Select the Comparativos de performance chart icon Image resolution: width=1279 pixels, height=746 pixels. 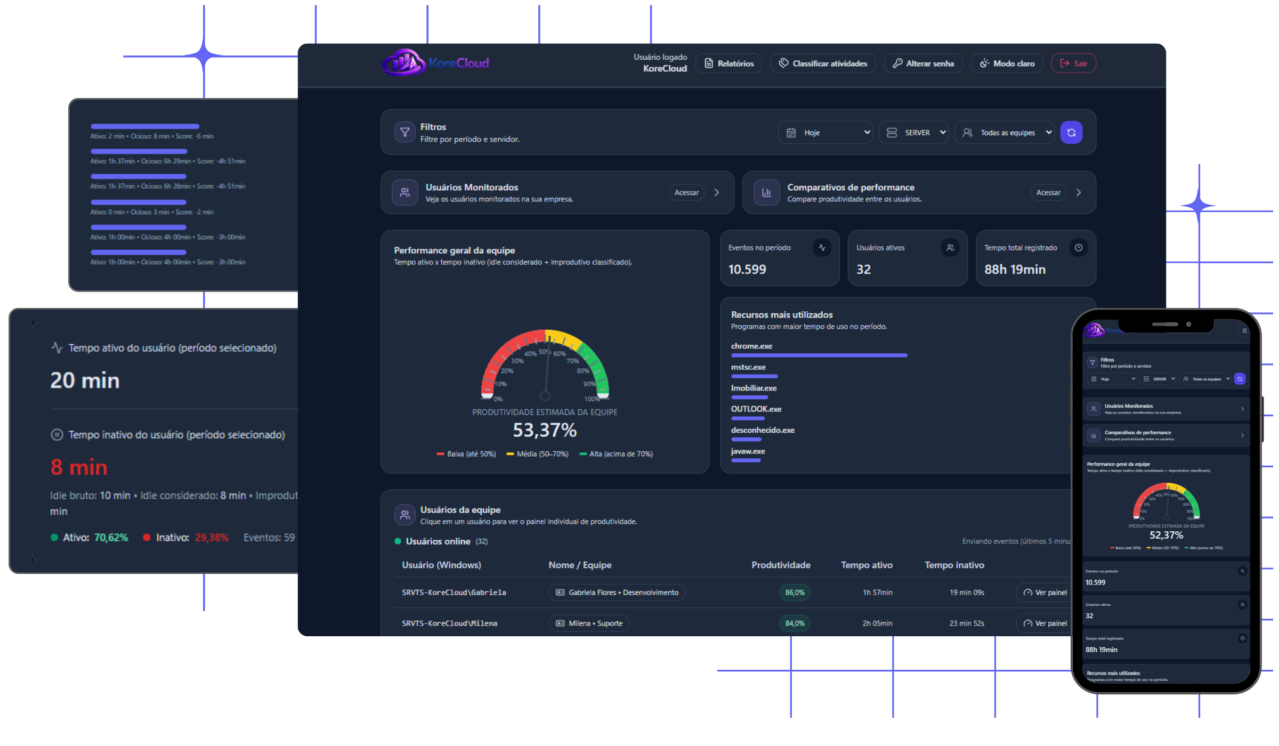tap(766, 192)
